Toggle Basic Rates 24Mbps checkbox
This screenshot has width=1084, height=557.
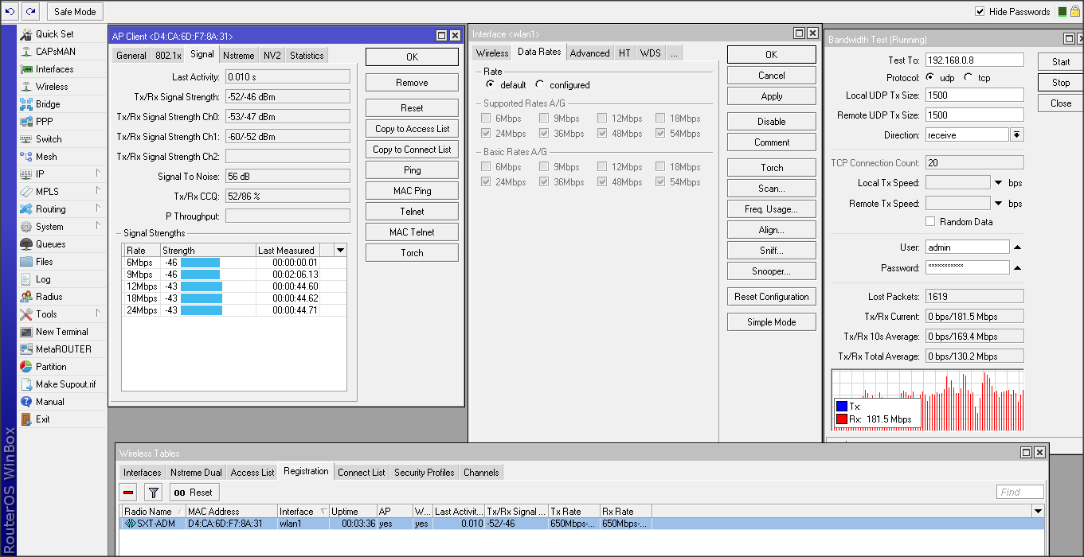click(x=486, y=182)
